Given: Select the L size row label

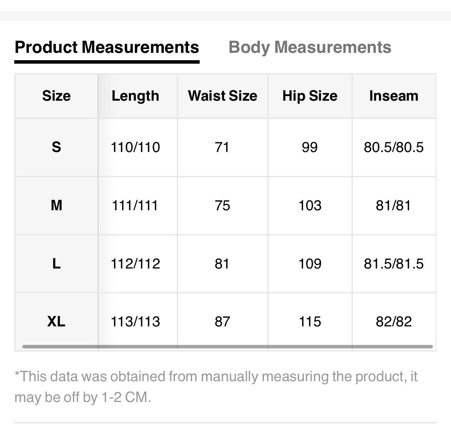Looking at the screenshot, I should click(56, 264).
